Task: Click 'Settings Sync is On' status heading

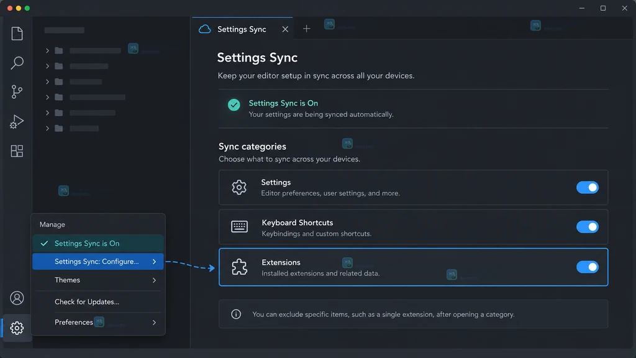Action: point(283,103)
